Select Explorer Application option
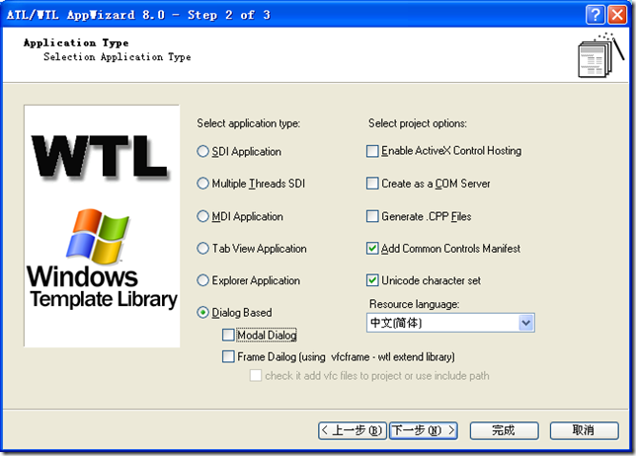 pyautogui.click(x=202, y=280)
